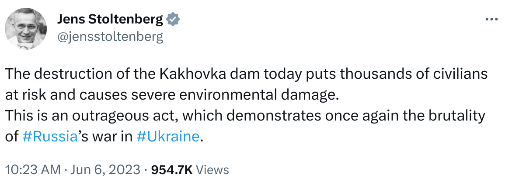The width and height of the screenshot is (505, 181).
Task: Open the @jensstoltenberg handle link
Action: click(110, 37)
